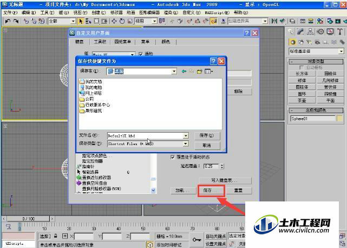The height and width of the screenshot is (248, 347).
Task: Open the named selection sets dropdown
Action: click(265, 21)
